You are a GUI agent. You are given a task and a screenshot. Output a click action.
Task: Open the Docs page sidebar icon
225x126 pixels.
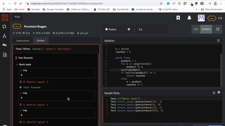point(5,55)
